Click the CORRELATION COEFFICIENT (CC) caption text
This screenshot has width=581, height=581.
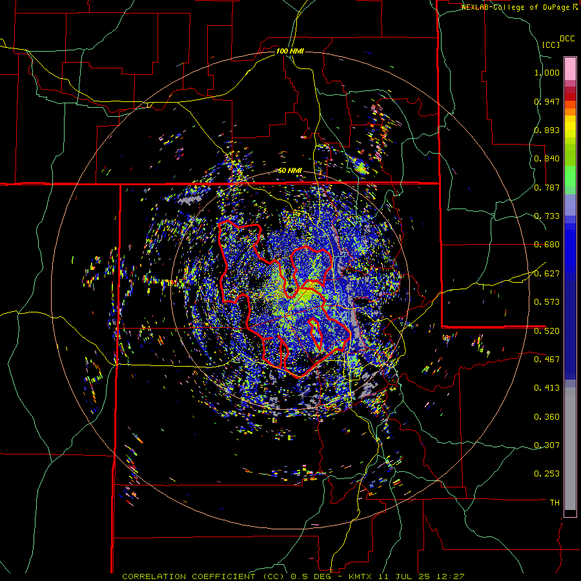pyautogui.click(x=203, y=576)
